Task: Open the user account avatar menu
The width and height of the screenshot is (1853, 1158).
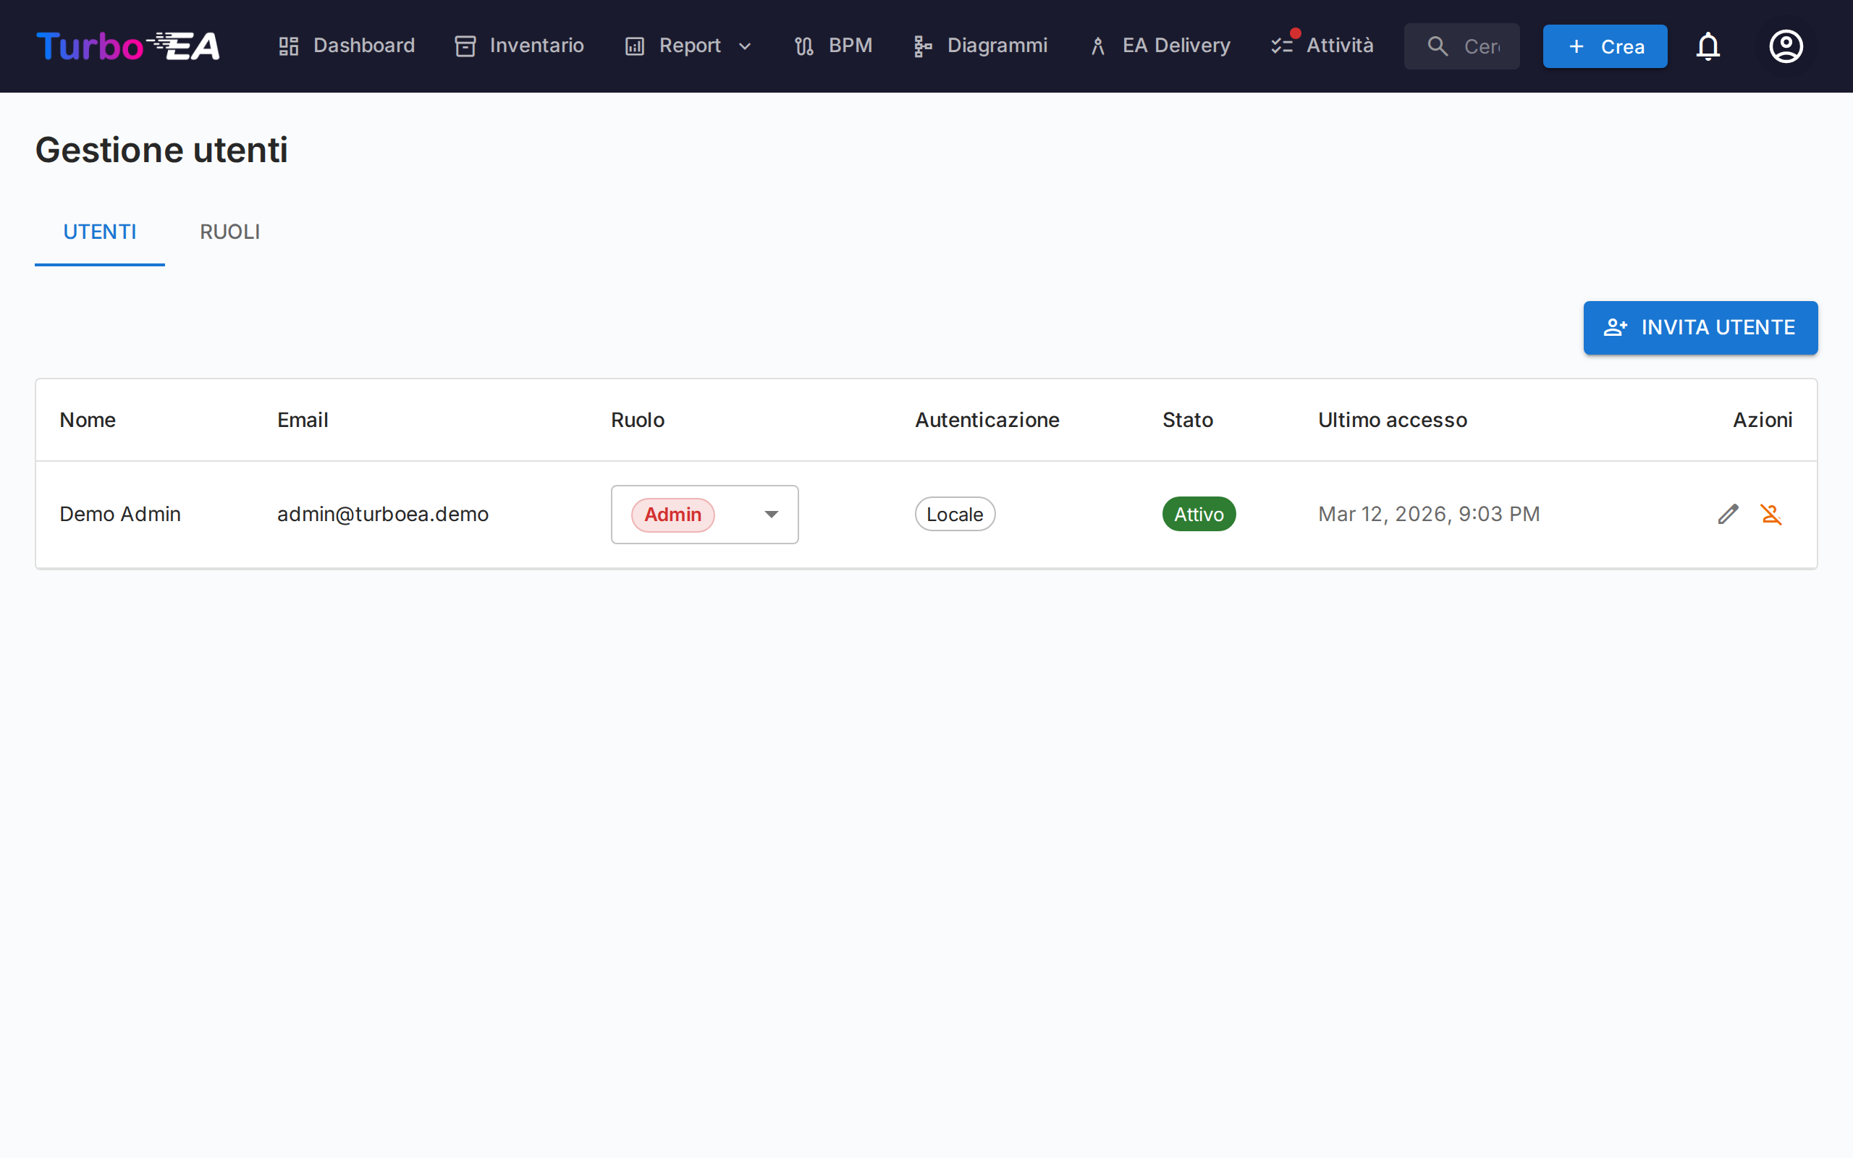Action: (1786, 46)
